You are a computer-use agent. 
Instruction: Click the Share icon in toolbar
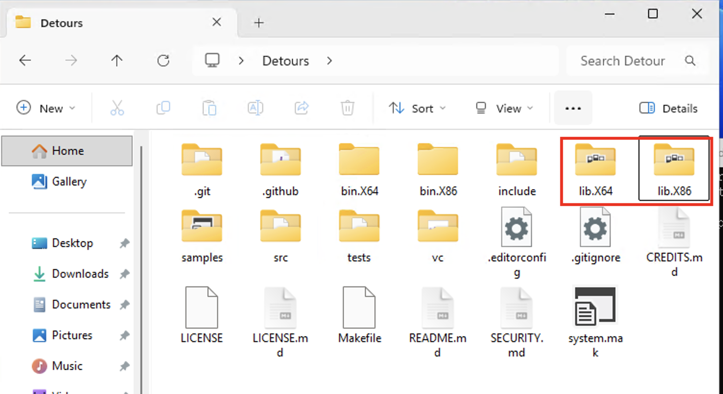click(x=301, y=108)
